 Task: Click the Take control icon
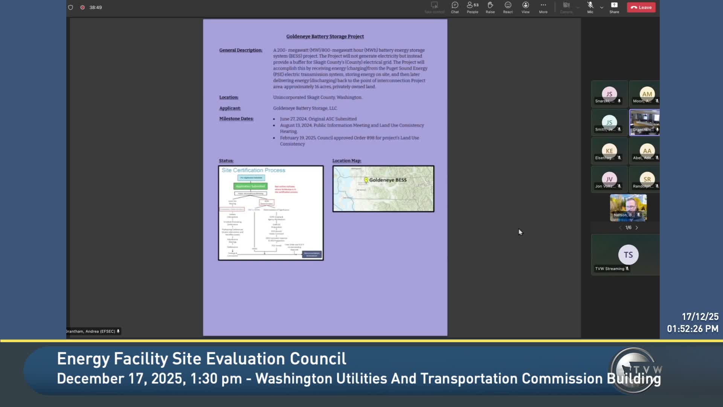click(434, 7)
